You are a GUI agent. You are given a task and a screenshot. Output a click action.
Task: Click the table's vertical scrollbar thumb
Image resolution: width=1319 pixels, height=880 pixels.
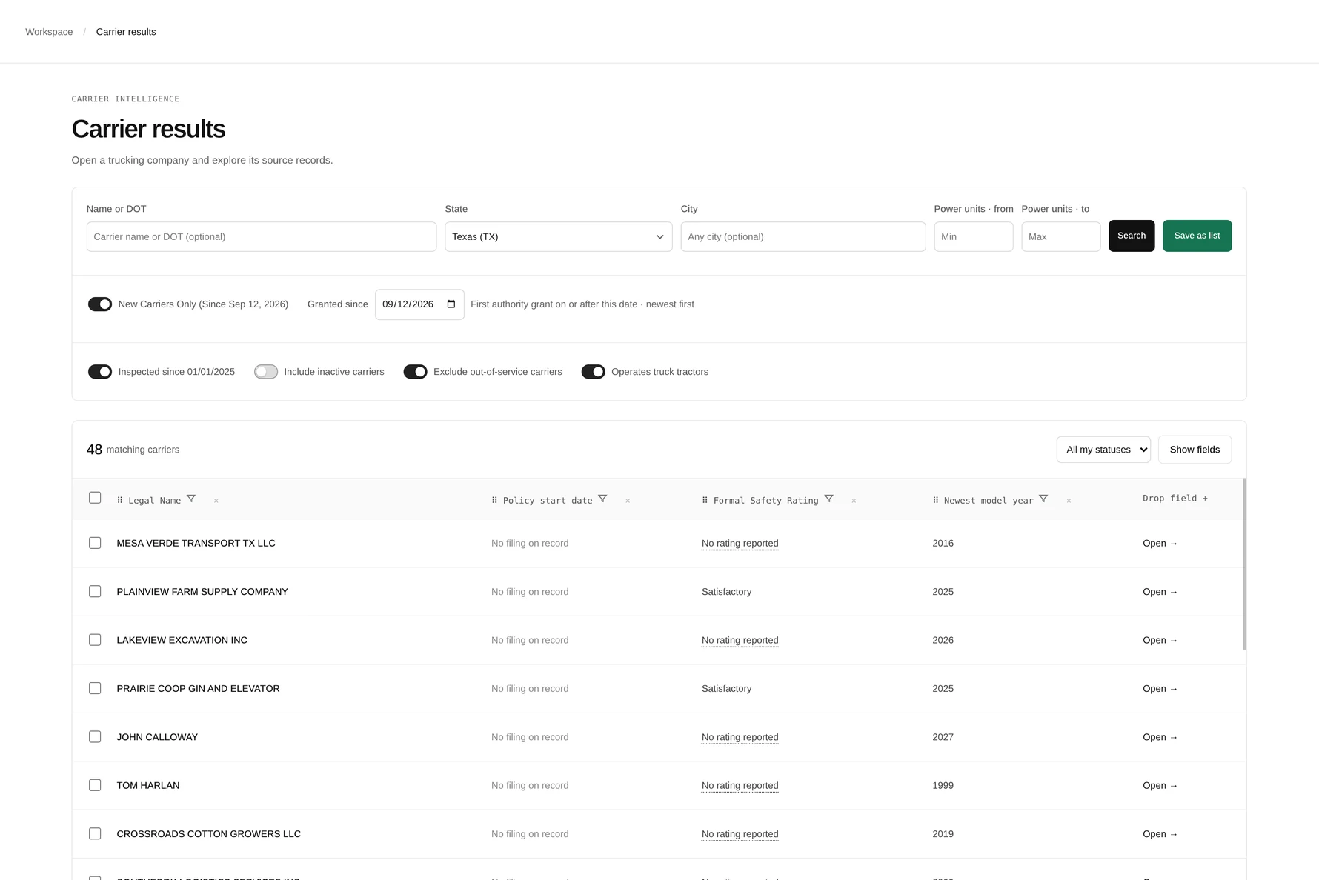click(1244, 564)
